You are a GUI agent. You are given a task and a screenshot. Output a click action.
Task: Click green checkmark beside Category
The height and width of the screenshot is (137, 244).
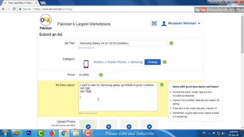165,62
